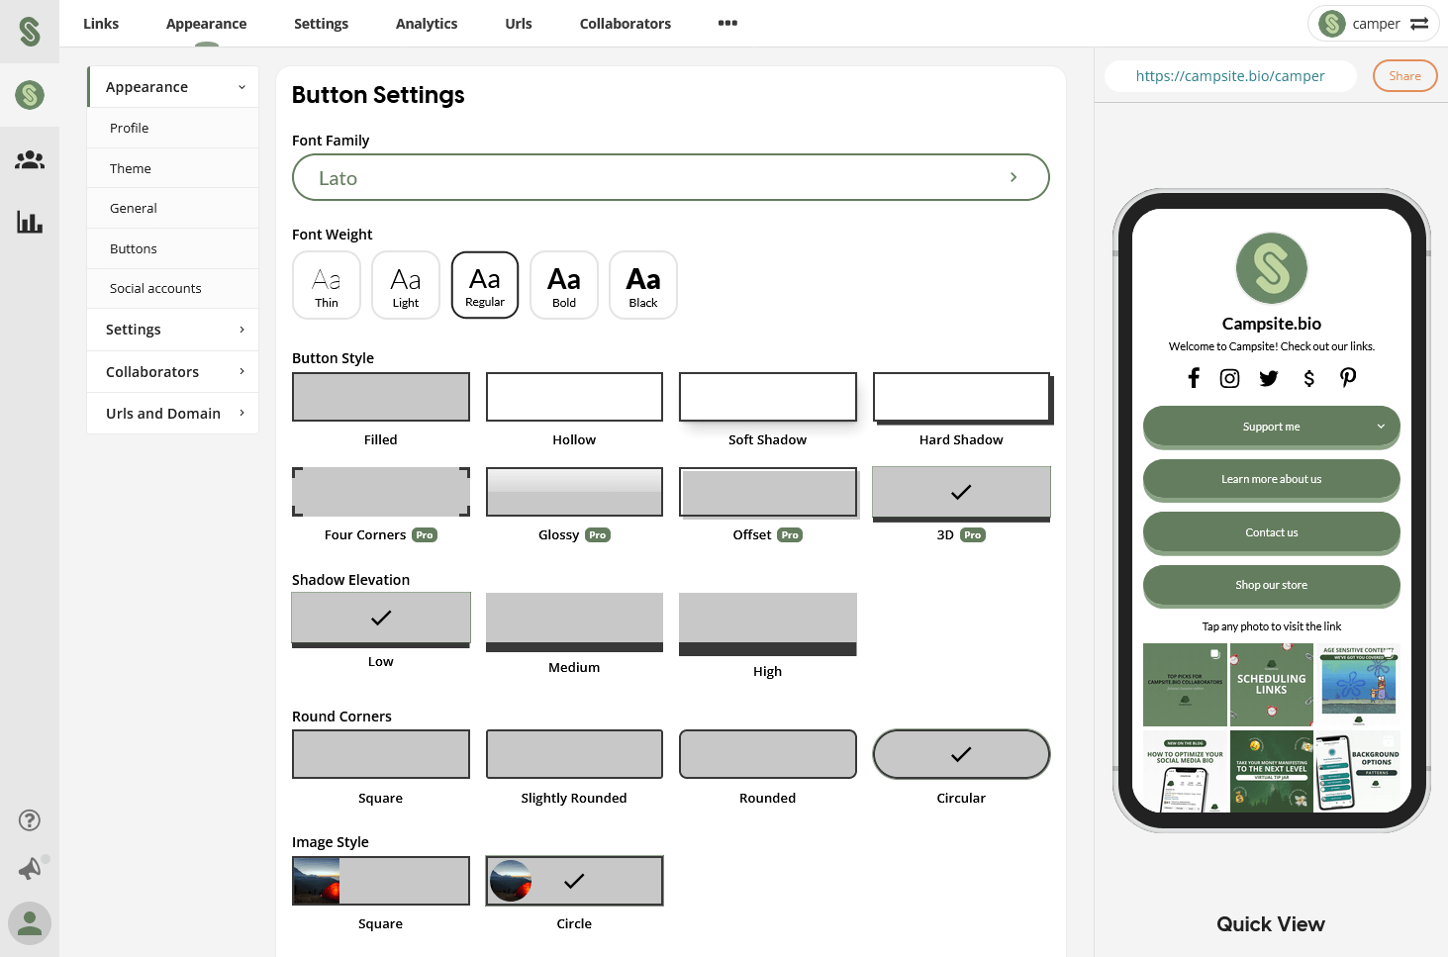Open the Font Family dropdown showing Lato
The width and height of the screenshot is (1448, 957).
pyautogui.click(x=670, y=177)
